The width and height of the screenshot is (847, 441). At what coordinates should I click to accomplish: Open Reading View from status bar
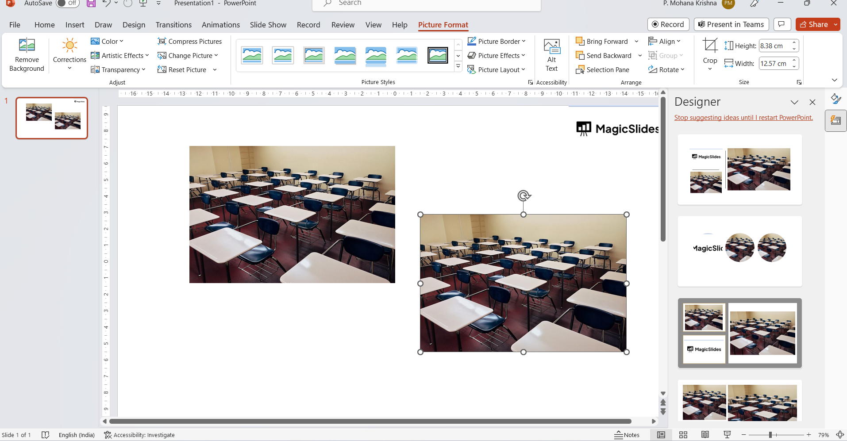click(x=705, y=435)
